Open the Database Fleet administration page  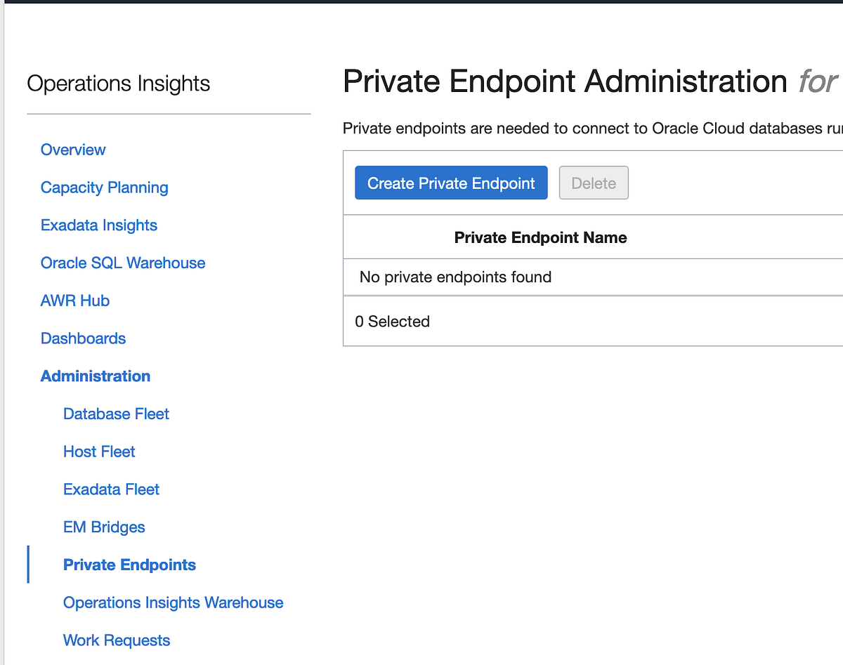tap(116, 414)
